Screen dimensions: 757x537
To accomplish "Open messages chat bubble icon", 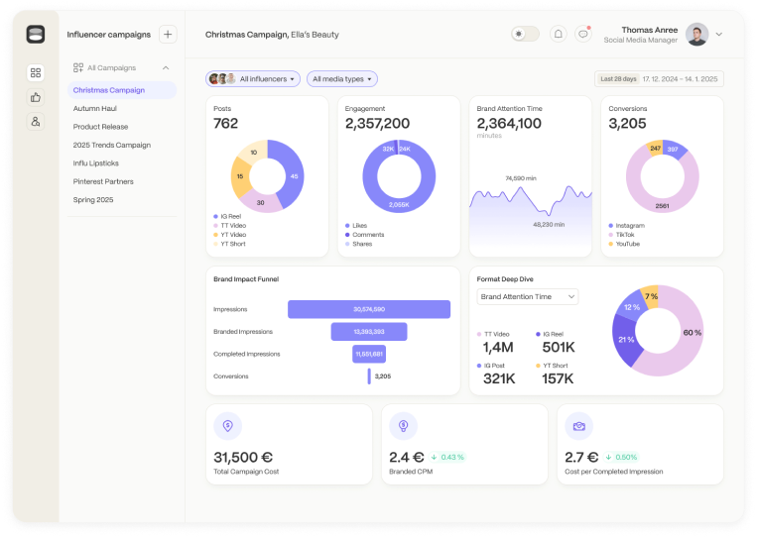I will click(583, 34).
